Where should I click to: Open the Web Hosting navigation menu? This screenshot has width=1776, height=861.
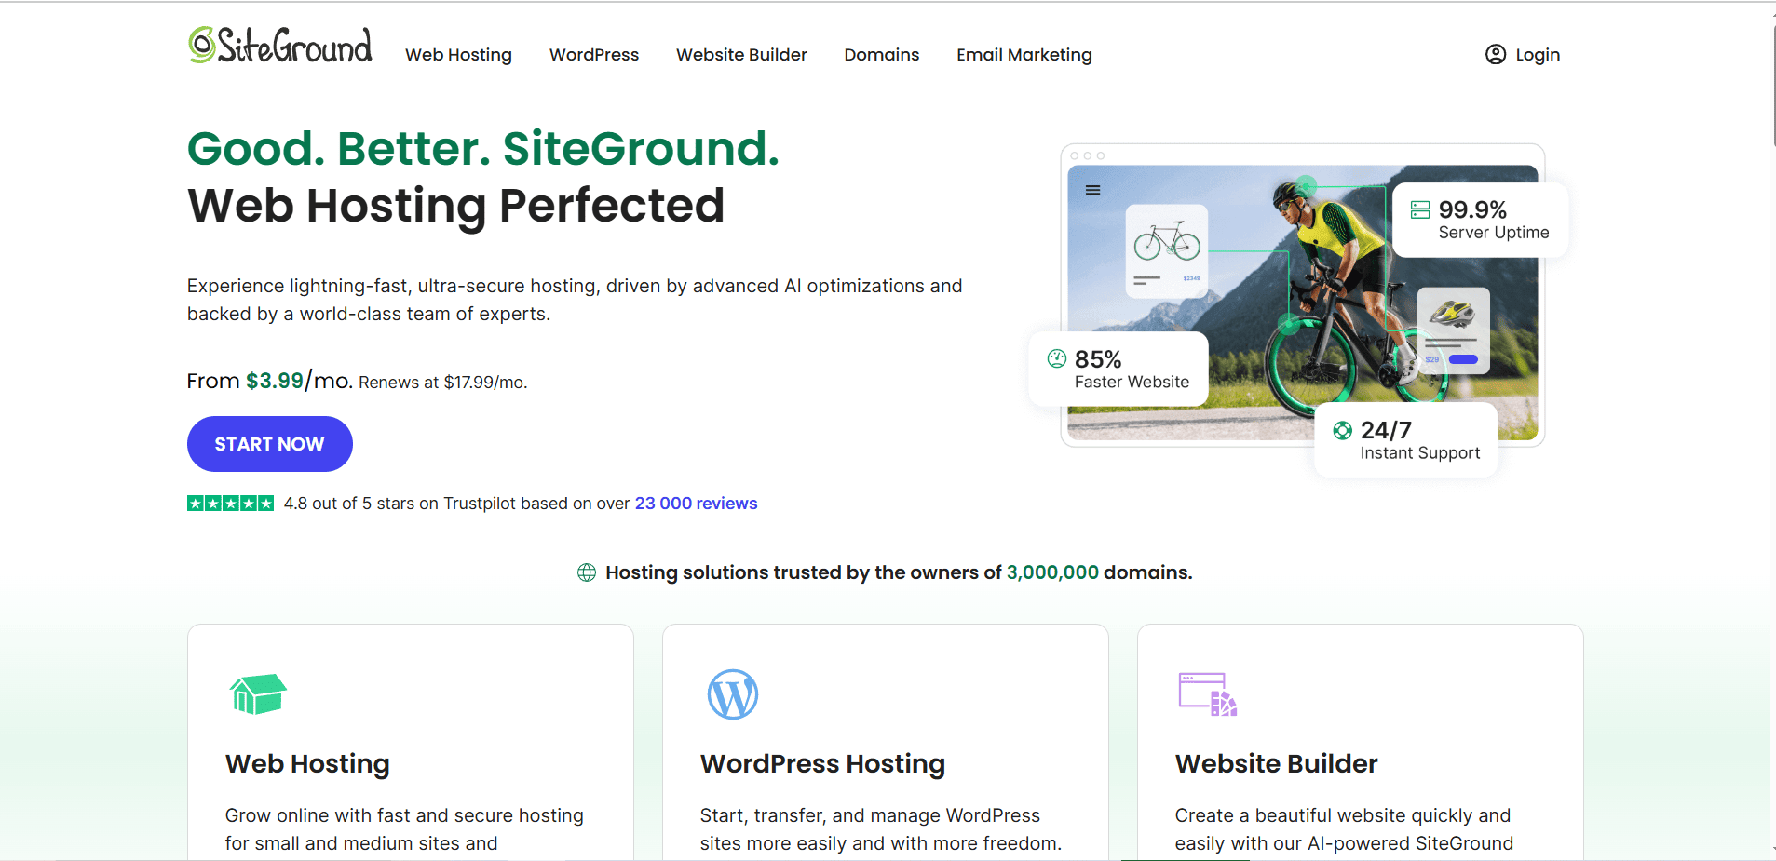click(x=458, y=55)
